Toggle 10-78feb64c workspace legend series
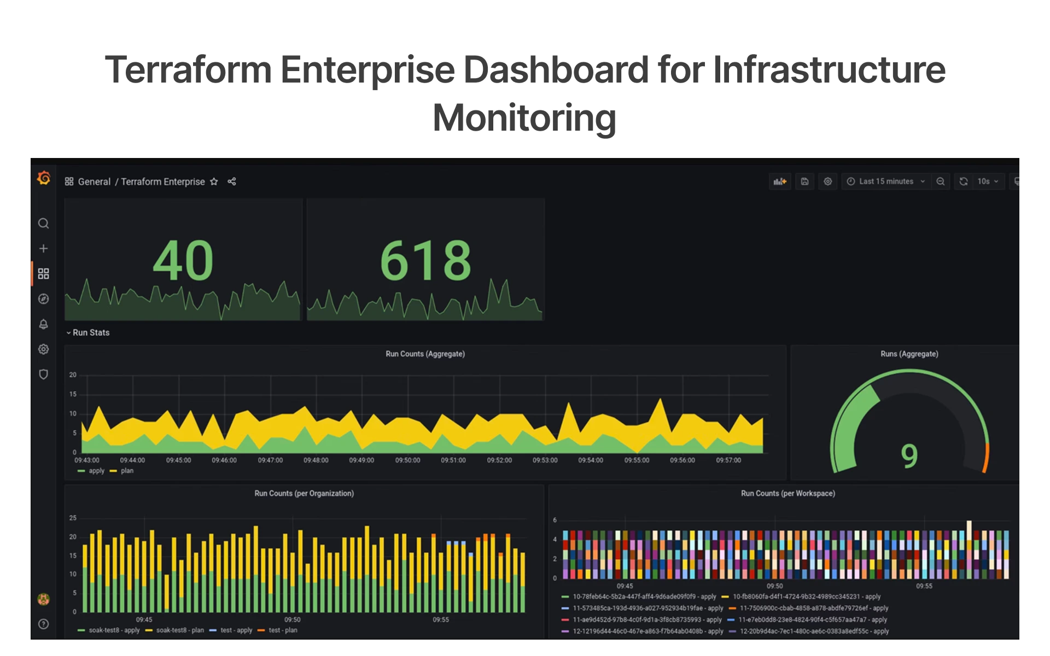This screenshot has height=656, width=1050. pyautogui.click(x=639, y=597)
